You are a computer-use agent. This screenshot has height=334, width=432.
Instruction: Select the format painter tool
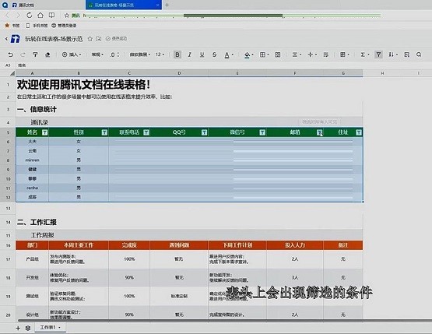click(x=35, y=54)
